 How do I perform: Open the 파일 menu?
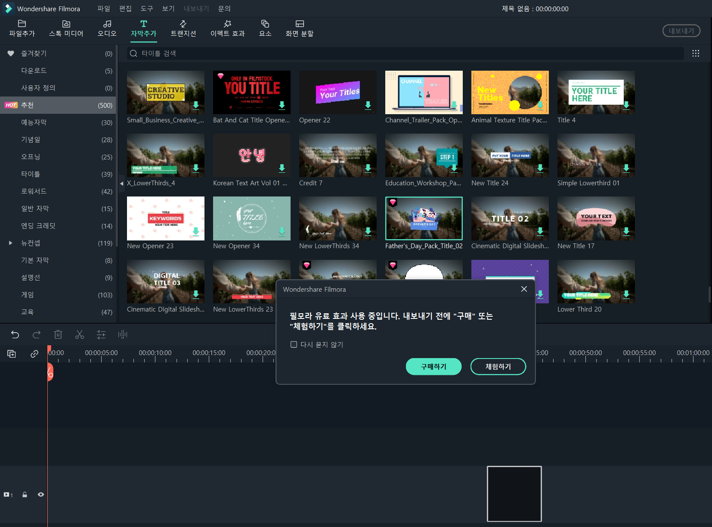103,9
